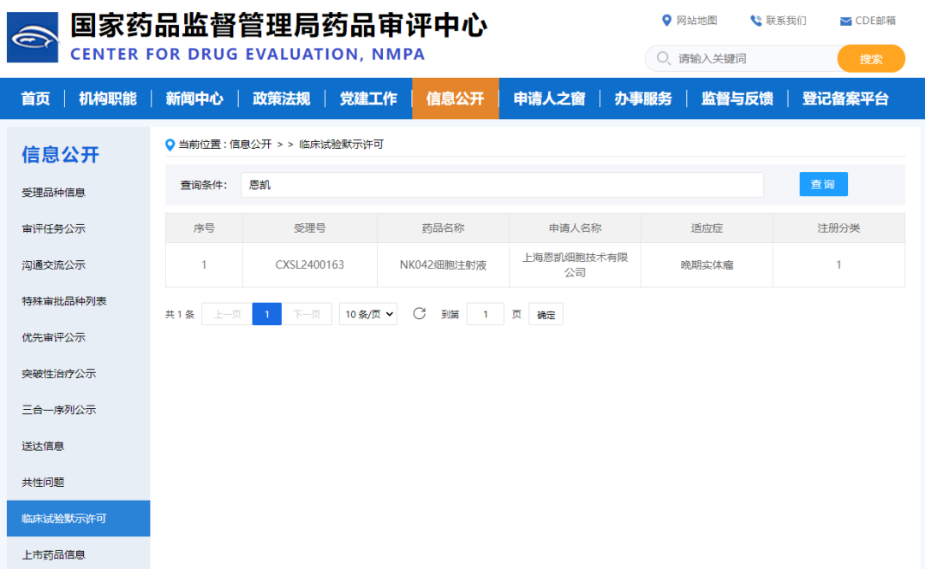This screenshot has width=925, height=569.
Task: Click the magnifier icon in search box
Action: tap(663, 58)
